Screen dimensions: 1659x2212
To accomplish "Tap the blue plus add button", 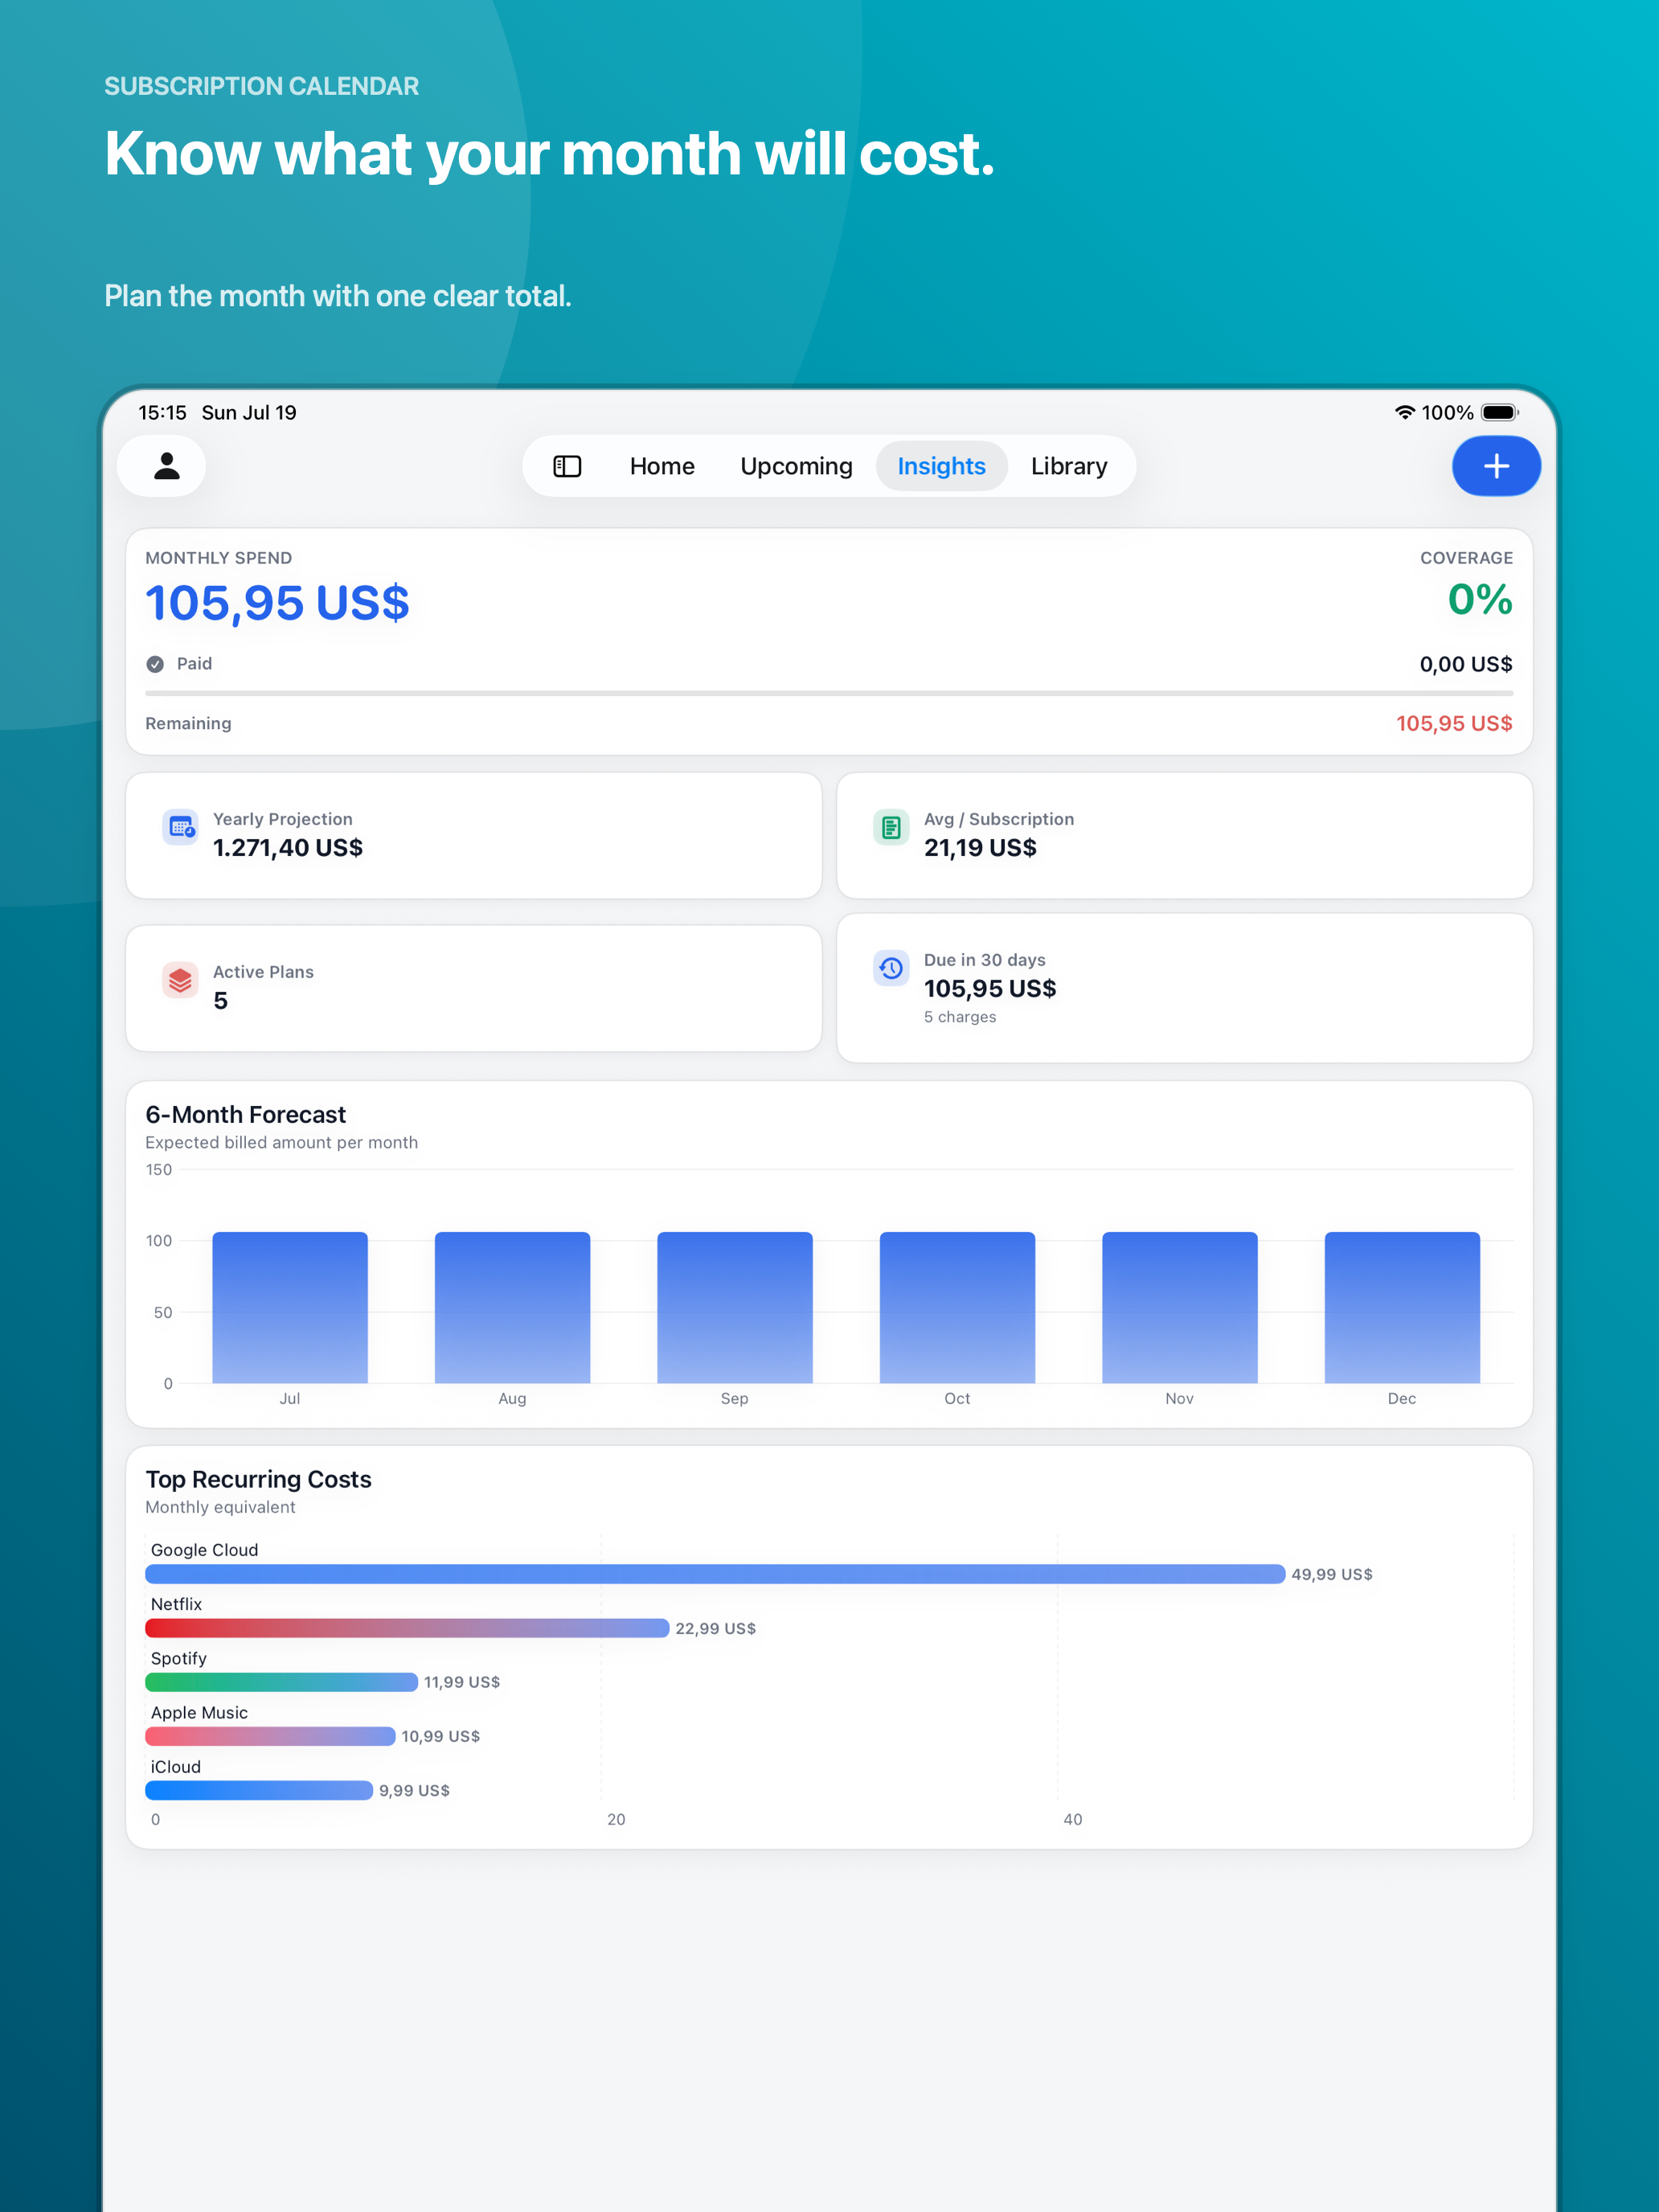I will (1496, 466).
